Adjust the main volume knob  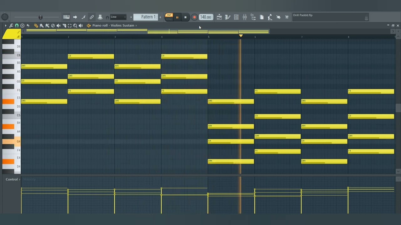[5, 17]
